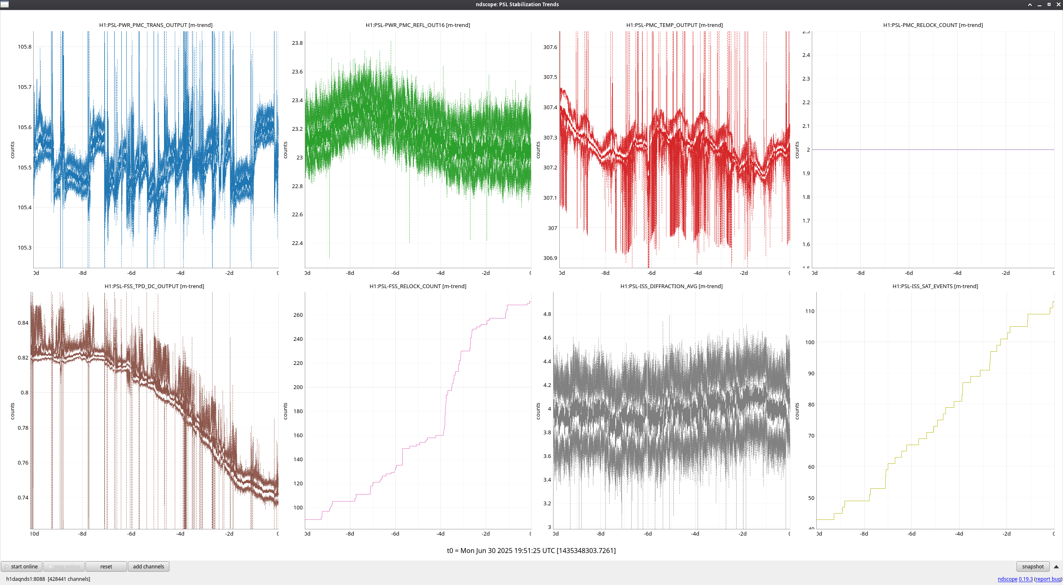This screenshot has width=1063, height=585.
Task: Click the blue PMC_TRANS trace plot area
Action: 156,149
